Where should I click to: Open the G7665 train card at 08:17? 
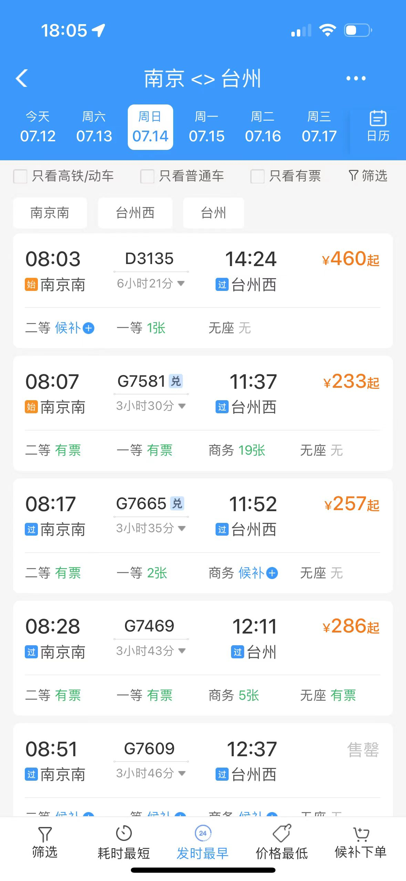pyautogui.click(x=202, y=516)
